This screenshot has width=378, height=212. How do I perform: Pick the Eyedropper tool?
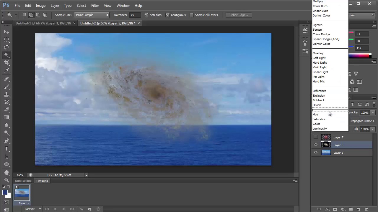tap(6, 71)
